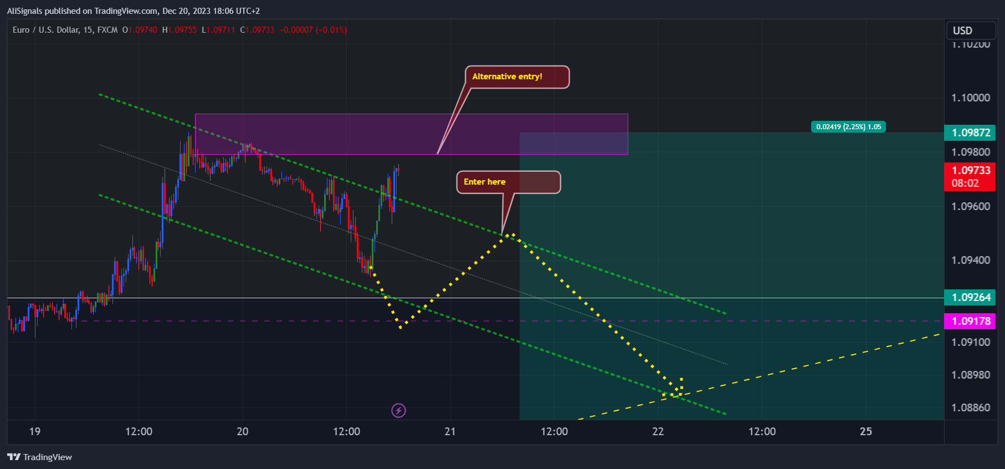The width and height of the screenshot is (1005, 469).
Task: Click the 1.08860 price axis label
Action: 971,407
